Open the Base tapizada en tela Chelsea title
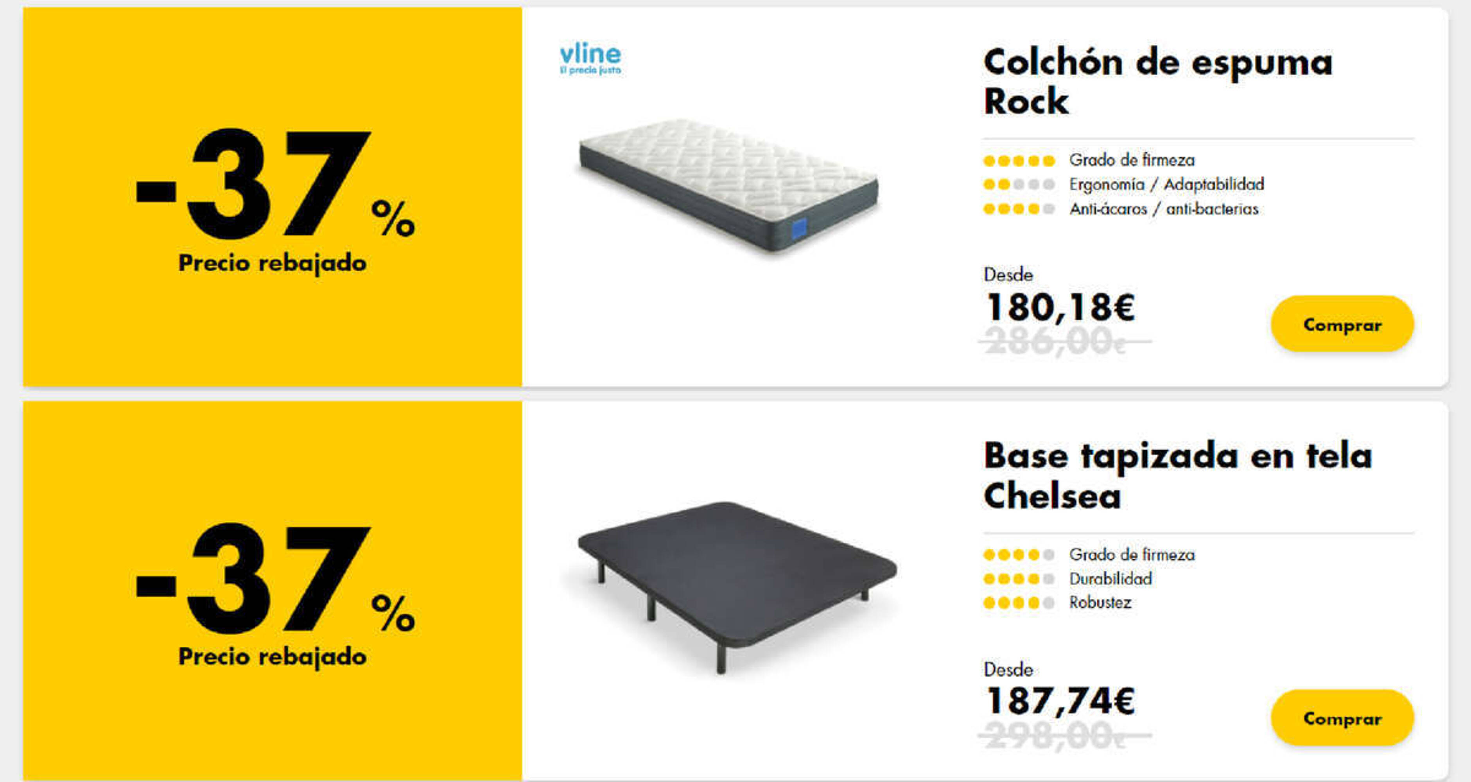Screen dimensions: 1471x782 coord(1177,475)
